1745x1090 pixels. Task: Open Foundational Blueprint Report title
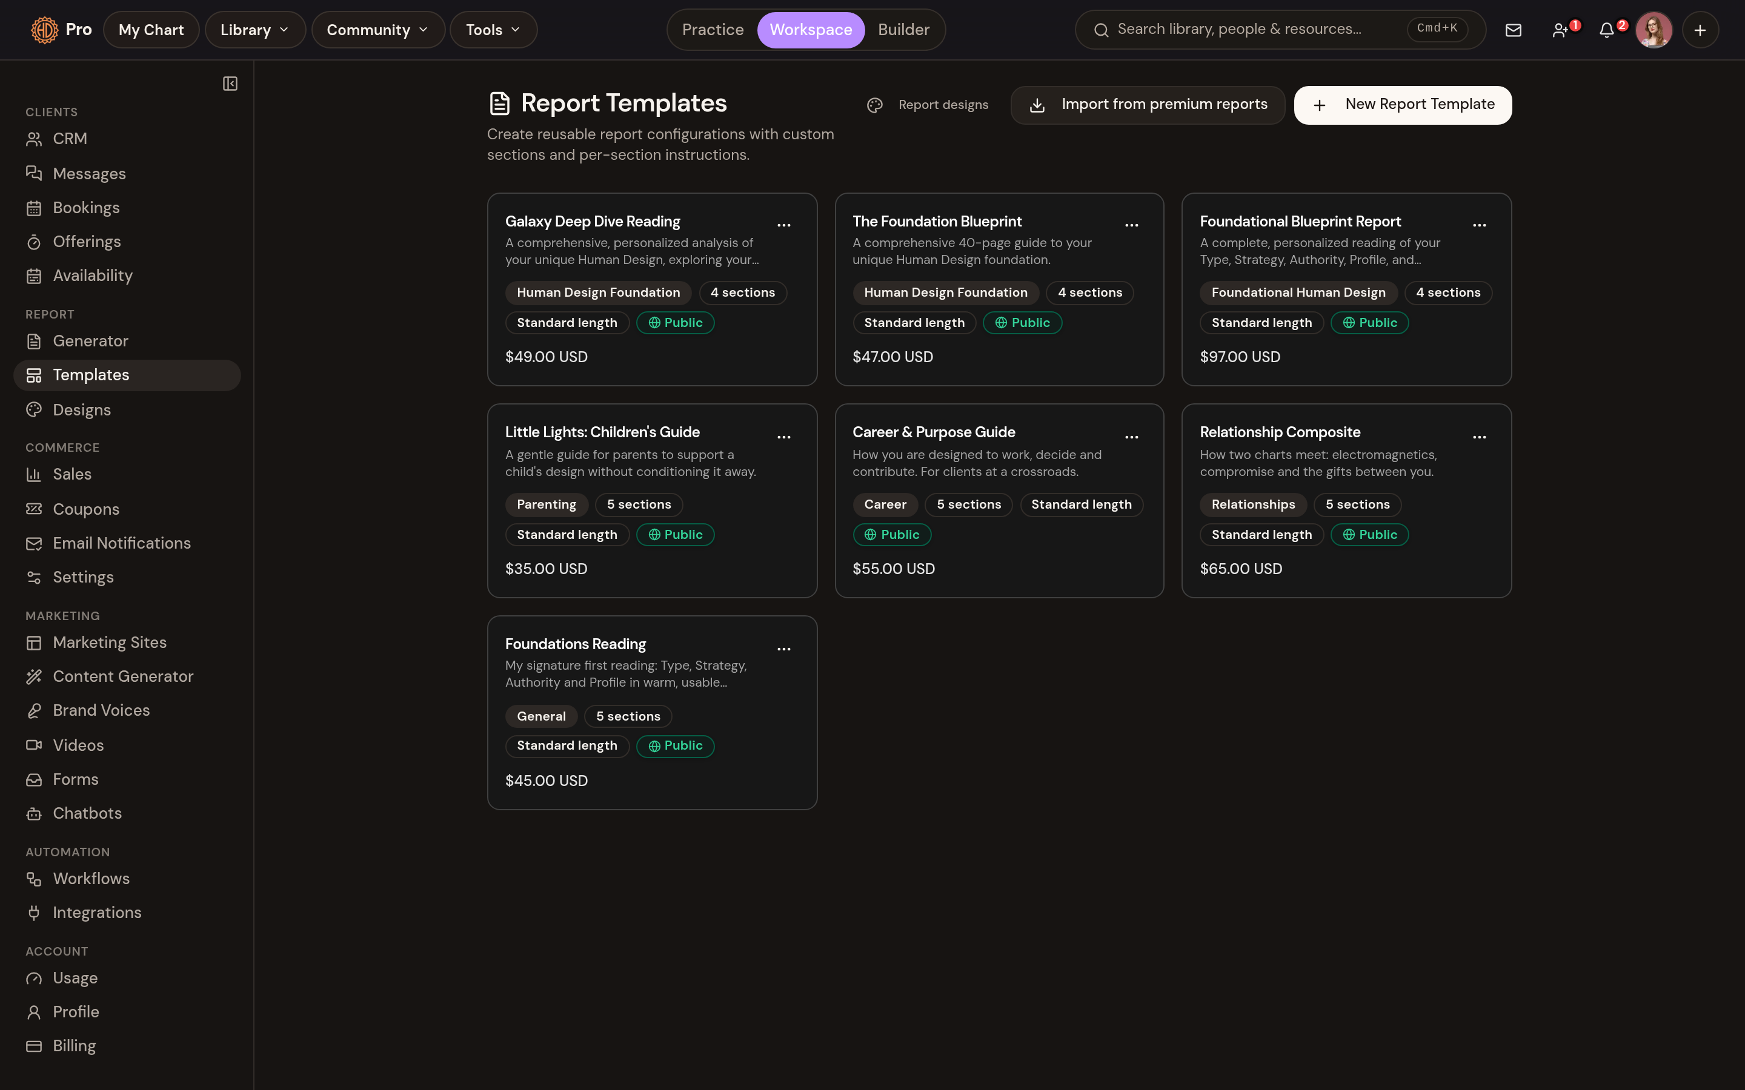click(x=1300, y=222)
